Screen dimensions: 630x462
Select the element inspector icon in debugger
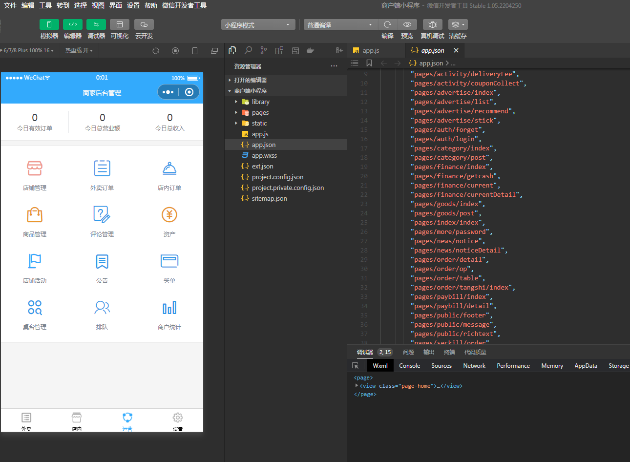click(356, 365)
